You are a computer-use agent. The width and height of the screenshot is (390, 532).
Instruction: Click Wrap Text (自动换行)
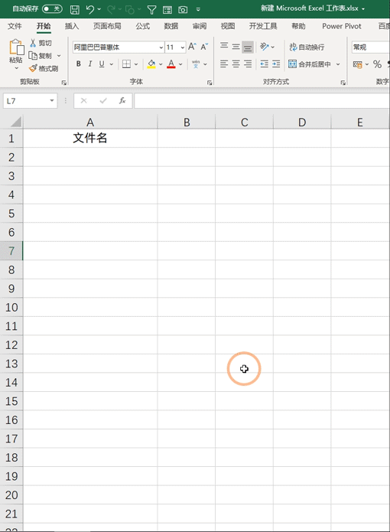pyautogui.click(x=307, y=47)
